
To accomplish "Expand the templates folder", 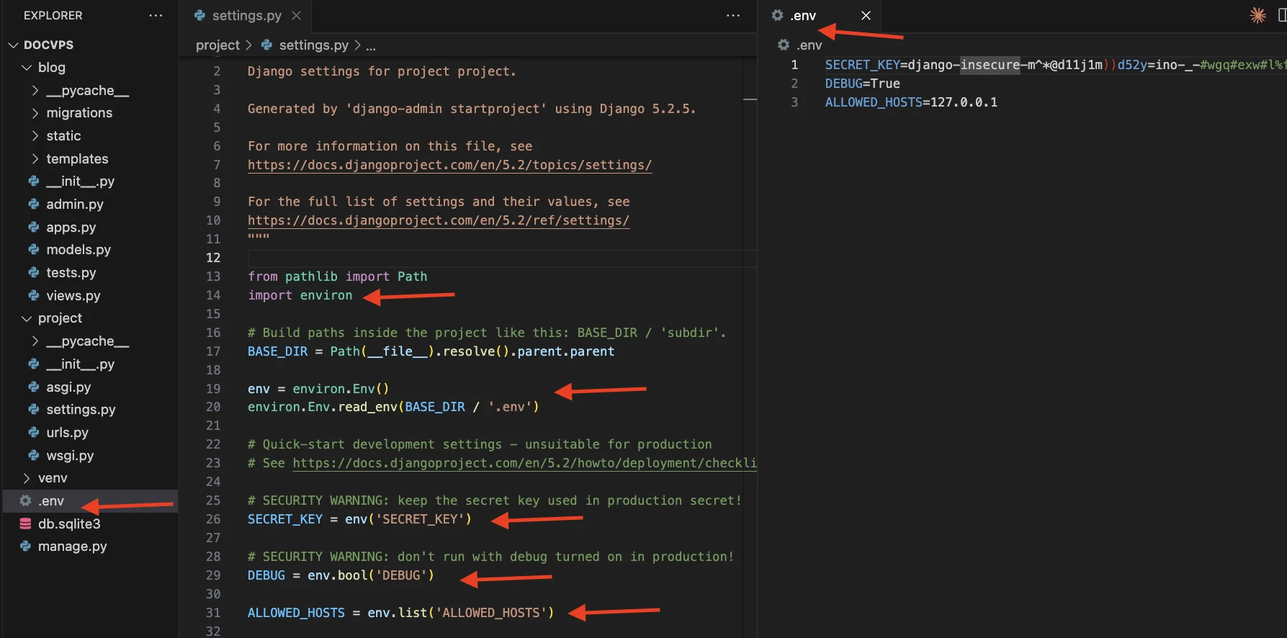I will pos(35,158).
